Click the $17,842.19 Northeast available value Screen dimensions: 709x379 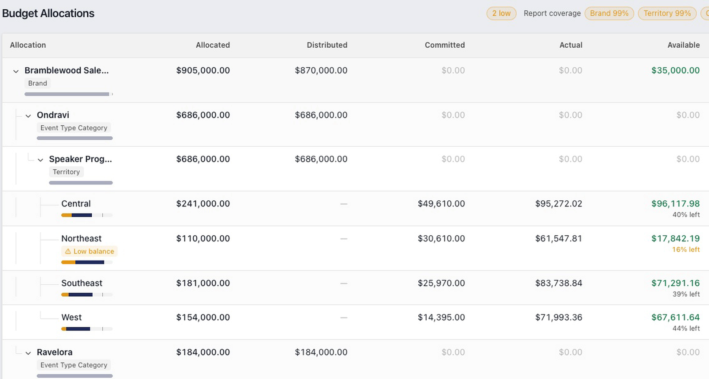pyautogui.click(x=675, y=239)
